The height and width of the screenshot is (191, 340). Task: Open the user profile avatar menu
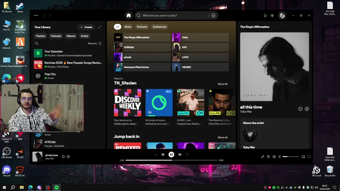[282, 15]
